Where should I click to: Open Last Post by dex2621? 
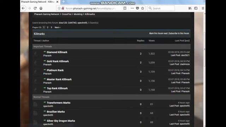click(176, 55)
